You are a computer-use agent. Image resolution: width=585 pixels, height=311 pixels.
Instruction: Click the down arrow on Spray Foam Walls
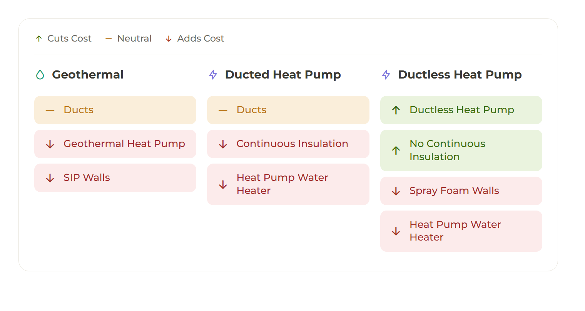pos(396,191)
